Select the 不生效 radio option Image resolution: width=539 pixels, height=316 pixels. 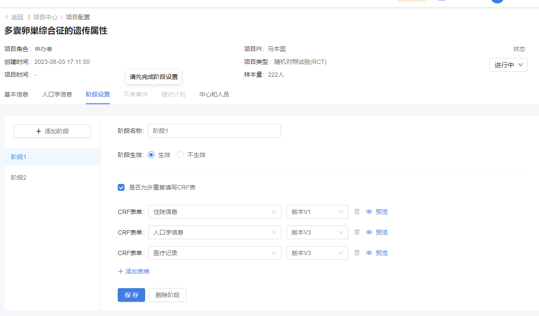point(180,155)
